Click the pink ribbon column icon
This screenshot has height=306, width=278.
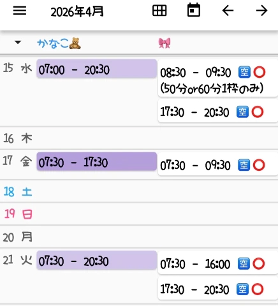click(165, 43)
